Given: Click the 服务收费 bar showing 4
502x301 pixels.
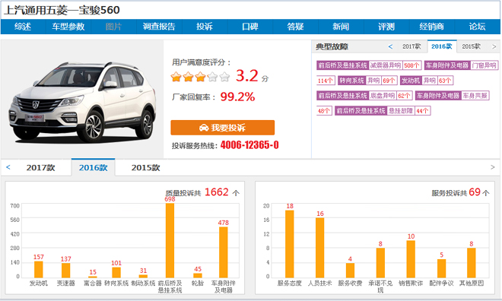Looking at the screenshot, I should pyautogui.click(x=350, y=271).
